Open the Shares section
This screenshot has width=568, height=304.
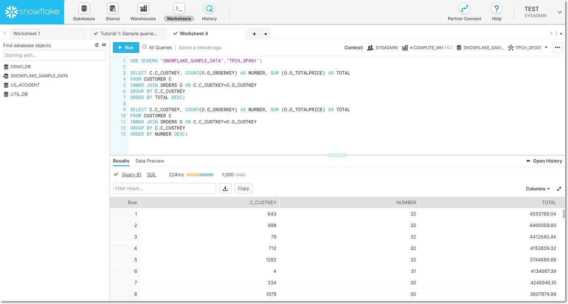(x=112, y=12)
